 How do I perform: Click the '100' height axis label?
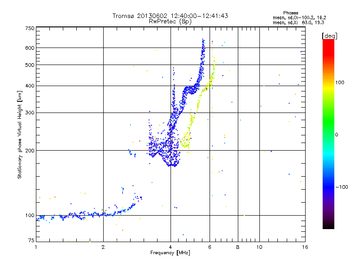30,216
